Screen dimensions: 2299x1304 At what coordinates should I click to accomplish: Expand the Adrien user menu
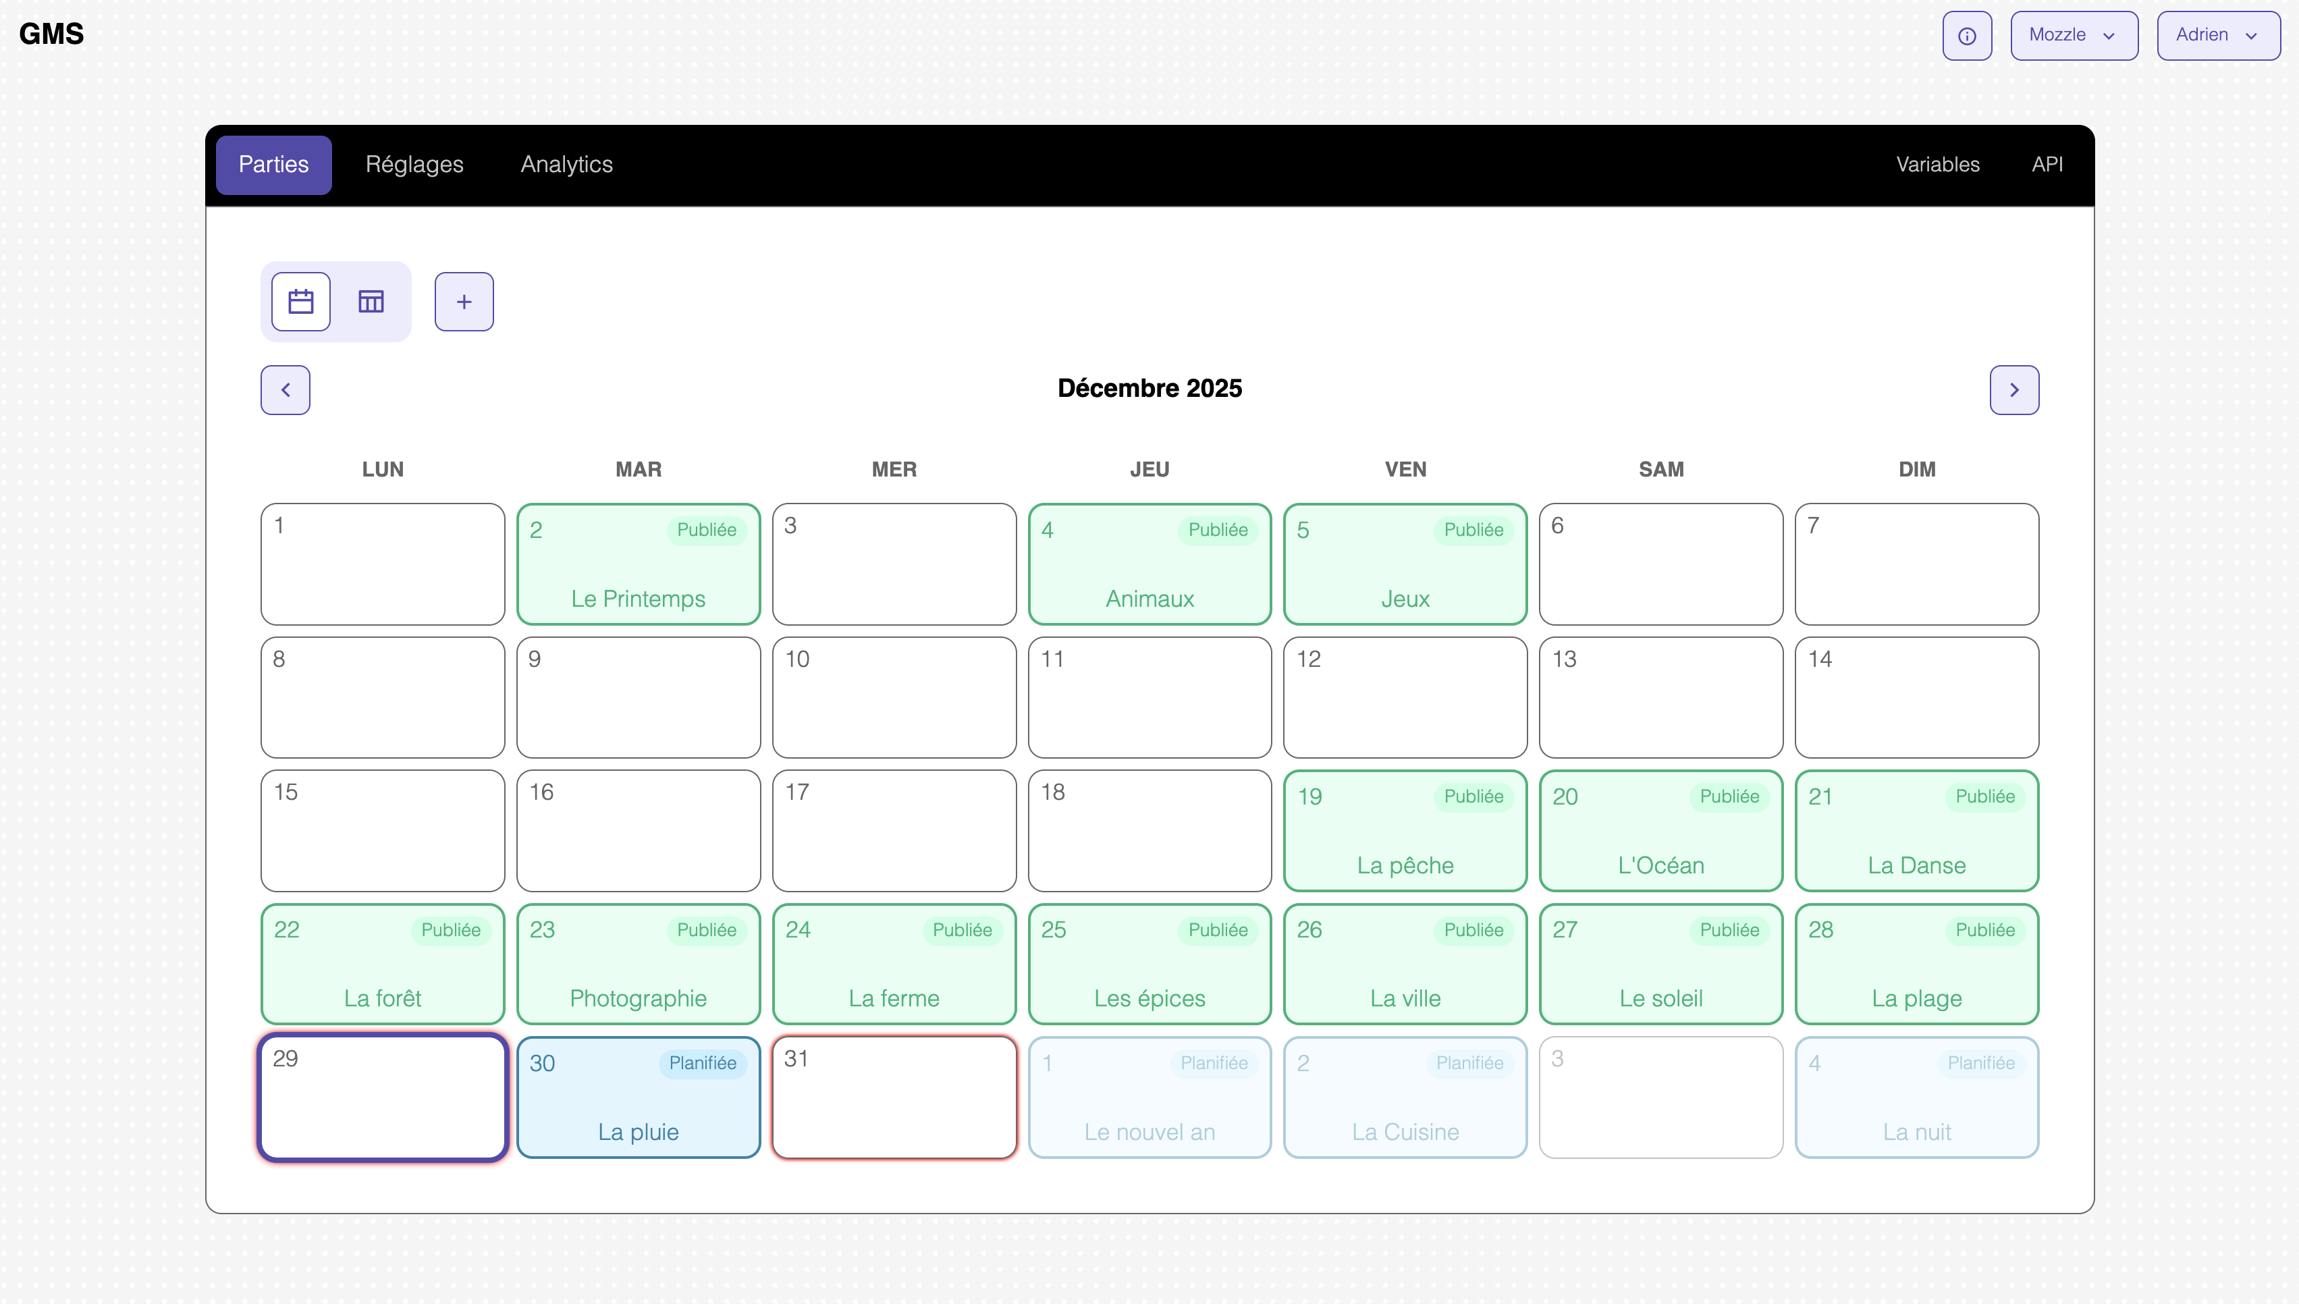[x=2217, y=36]
